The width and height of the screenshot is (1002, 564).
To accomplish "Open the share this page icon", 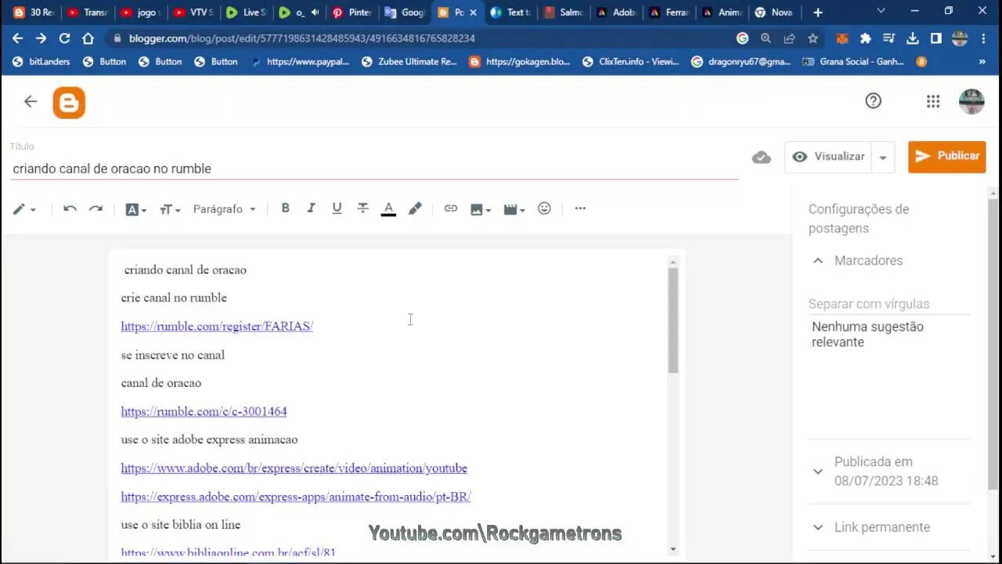I will point(789,38).
